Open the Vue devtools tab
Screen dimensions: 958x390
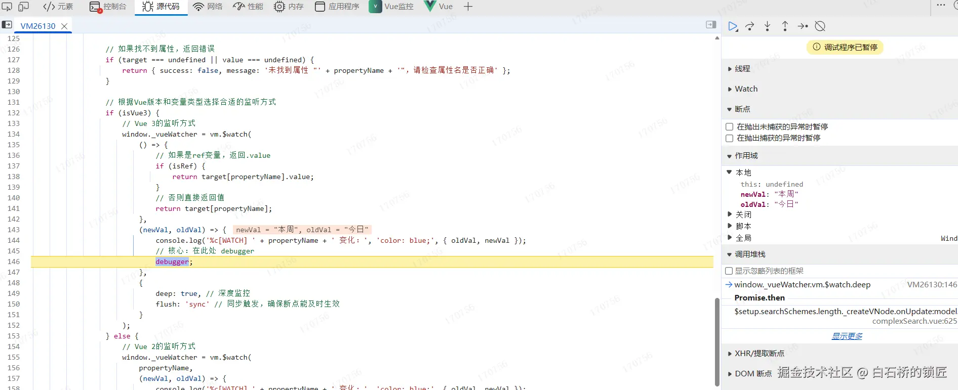(x=438, y=7)
